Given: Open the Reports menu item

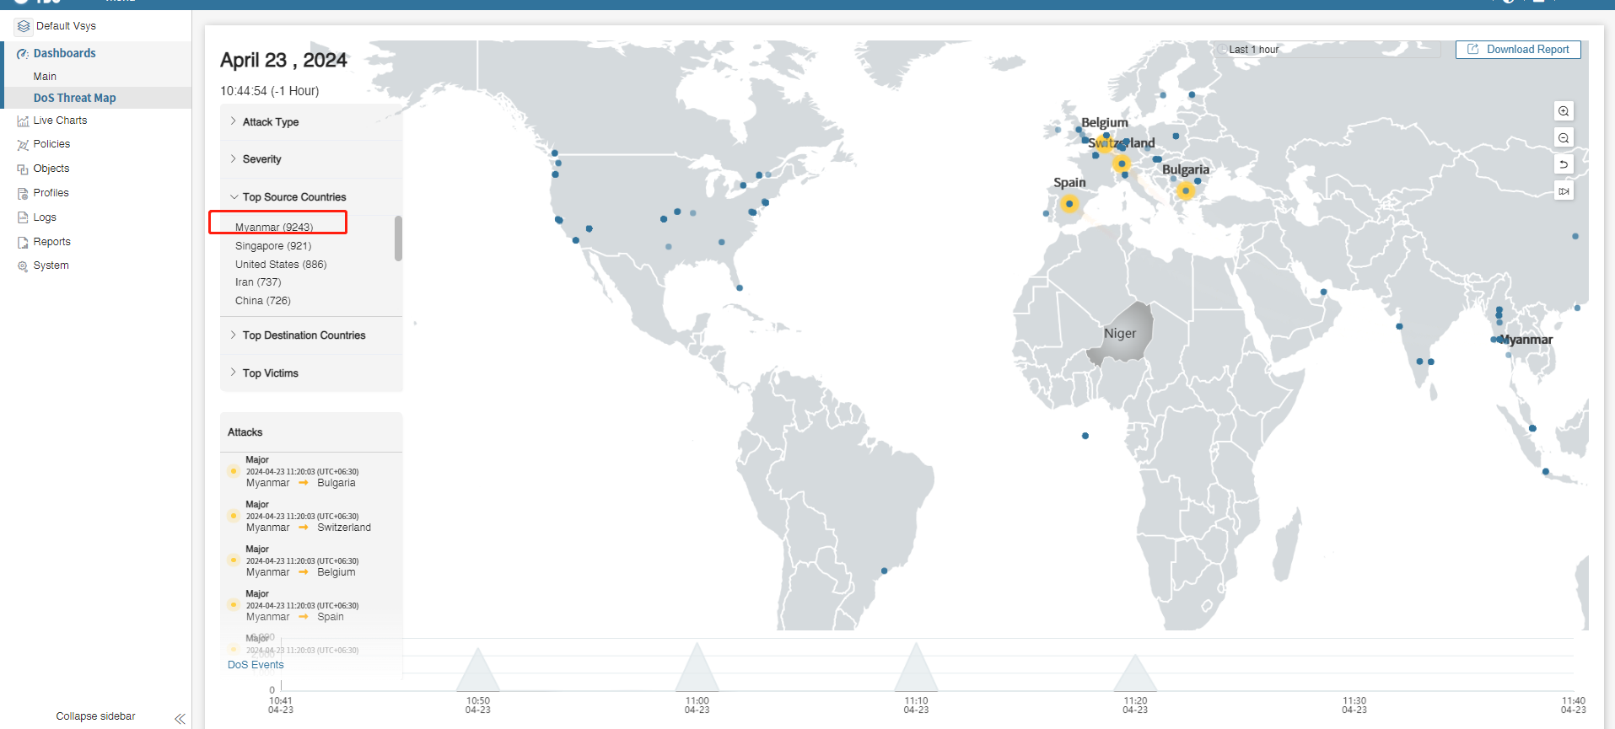Looking at the screenshot, I should (51, 242).
